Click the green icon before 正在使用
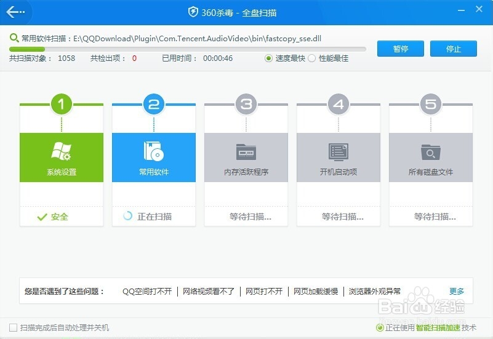This screenshot has width=493, height=339. click(380, 328)
